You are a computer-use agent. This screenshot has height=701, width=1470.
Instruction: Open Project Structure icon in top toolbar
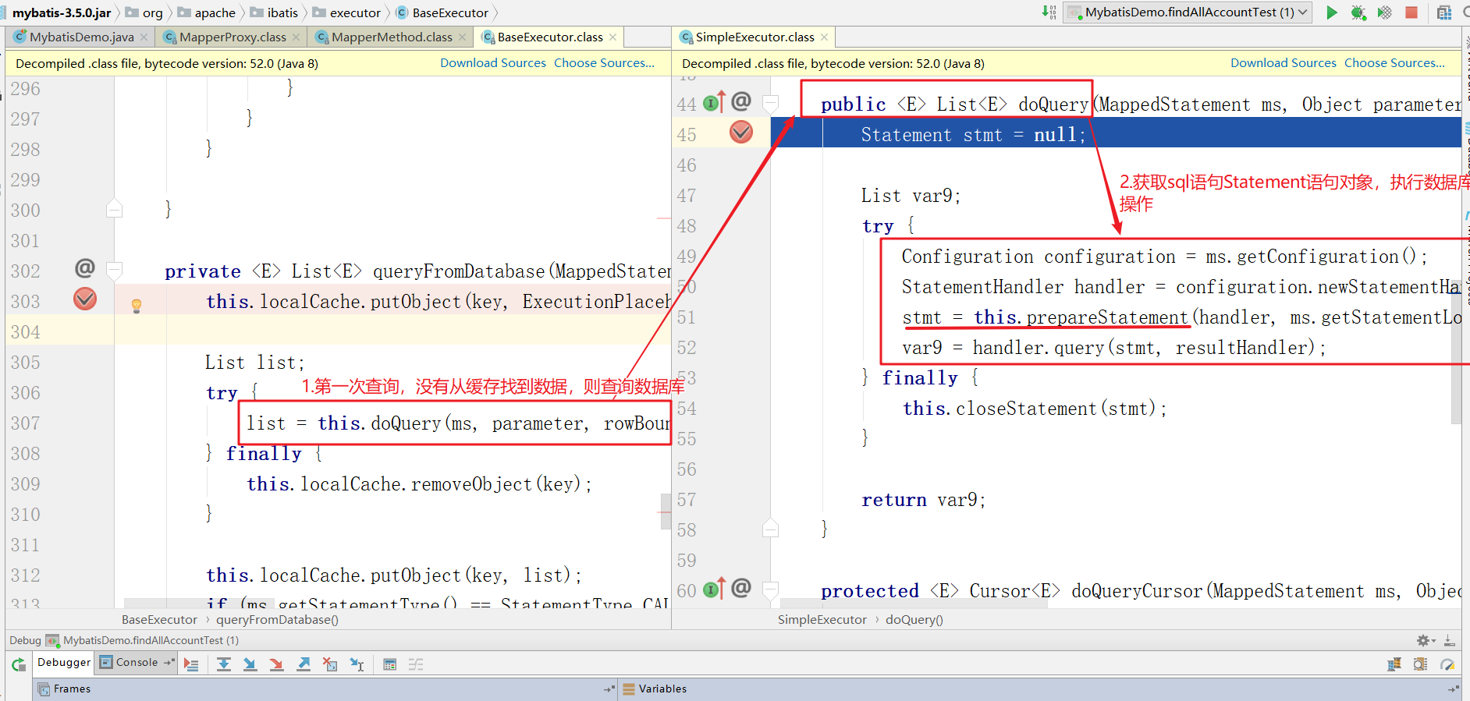(1444, 12)
